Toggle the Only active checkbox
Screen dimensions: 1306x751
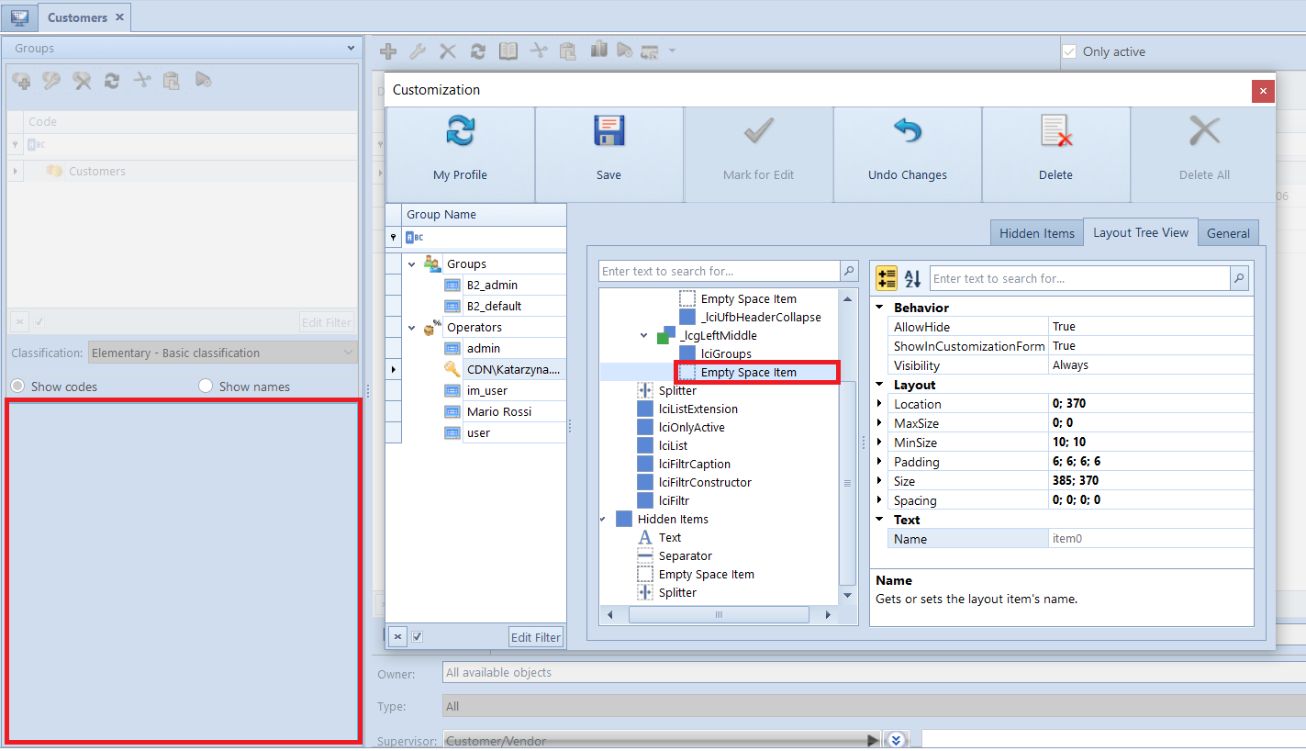coord(1068,51)
